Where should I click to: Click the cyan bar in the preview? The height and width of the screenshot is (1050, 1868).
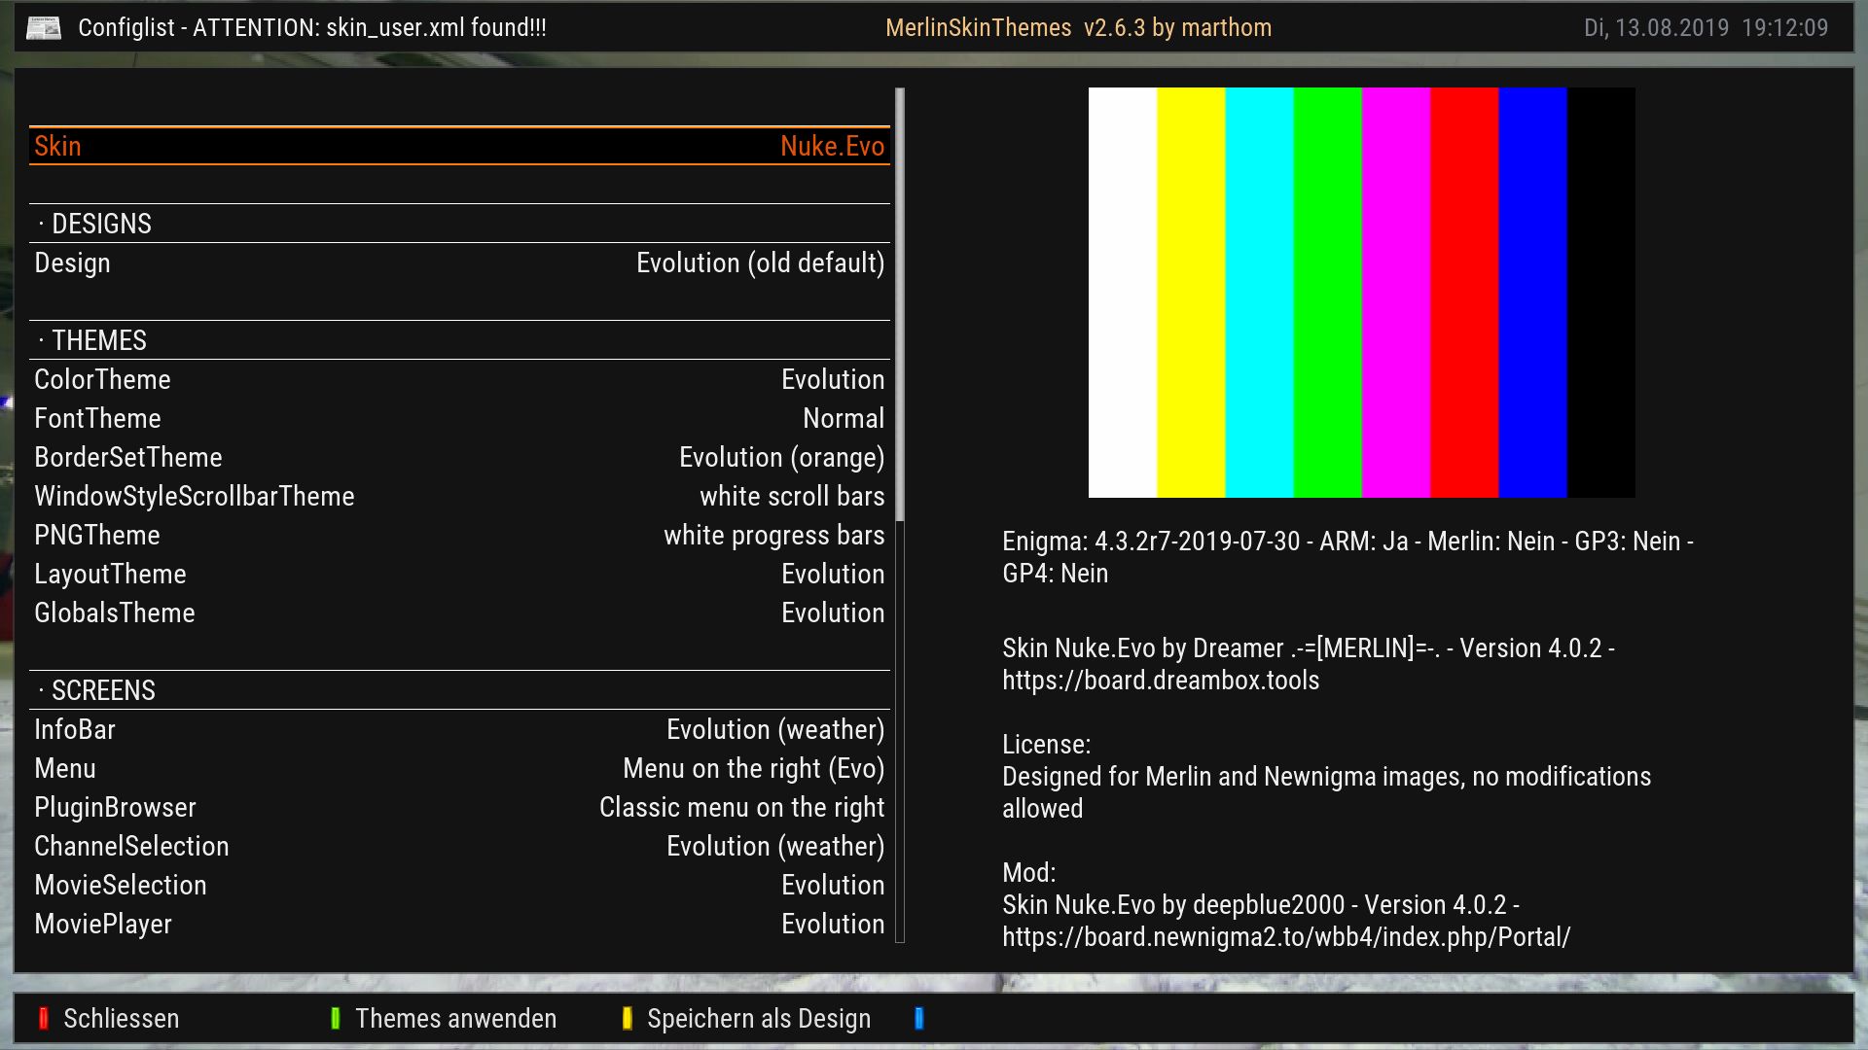pyautogui.click(x=1259, y=292)
